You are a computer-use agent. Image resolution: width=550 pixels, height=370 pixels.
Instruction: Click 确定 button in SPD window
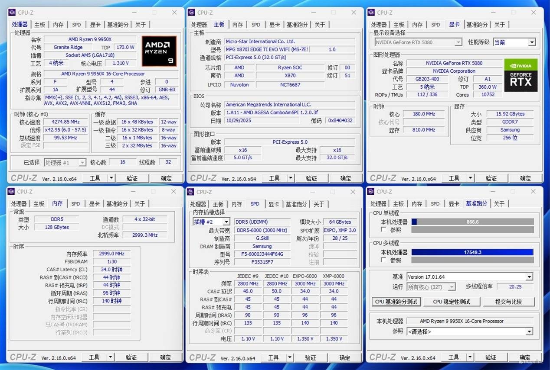(345, 357)
